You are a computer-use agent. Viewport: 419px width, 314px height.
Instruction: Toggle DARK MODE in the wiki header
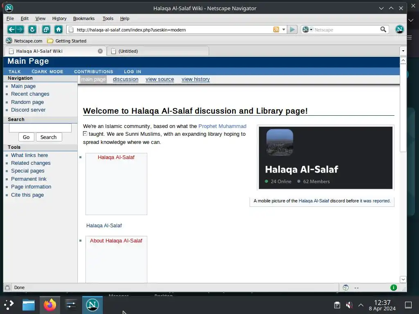[47, 72]
